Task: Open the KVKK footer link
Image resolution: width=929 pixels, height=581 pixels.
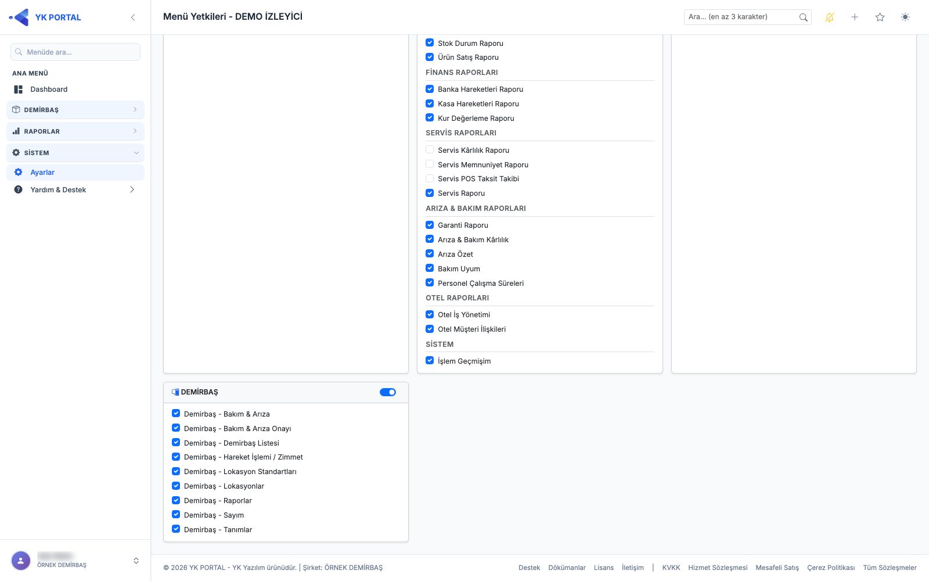Action: pos(671,568)
